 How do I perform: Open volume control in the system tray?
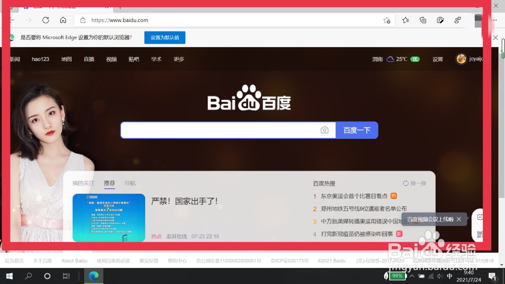click(440, 276)
